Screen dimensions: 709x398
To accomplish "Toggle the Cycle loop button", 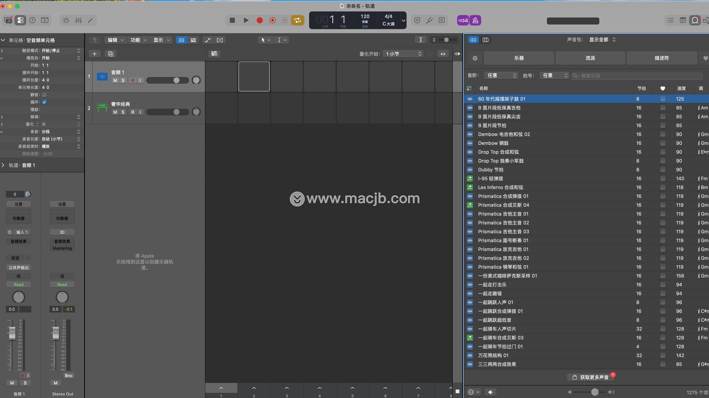I will [x=297, y=20].
